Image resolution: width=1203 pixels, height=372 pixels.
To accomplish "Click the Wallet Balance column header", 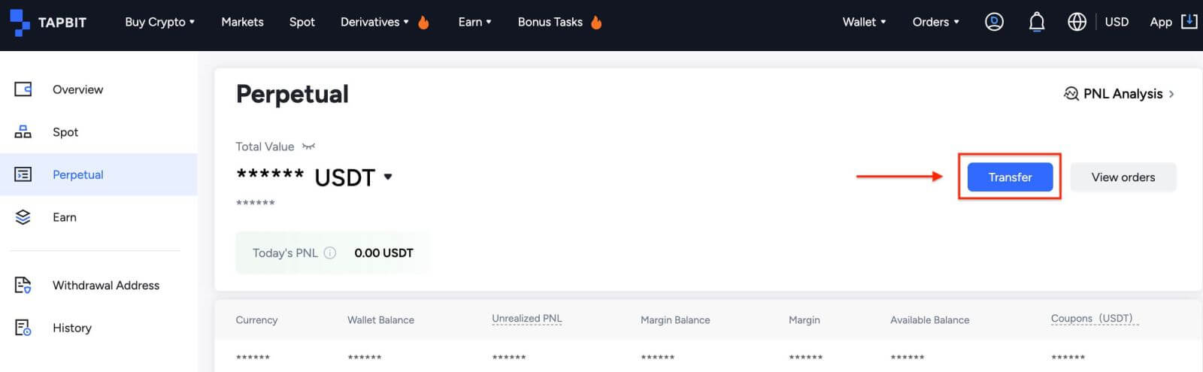I will point(380,320).
